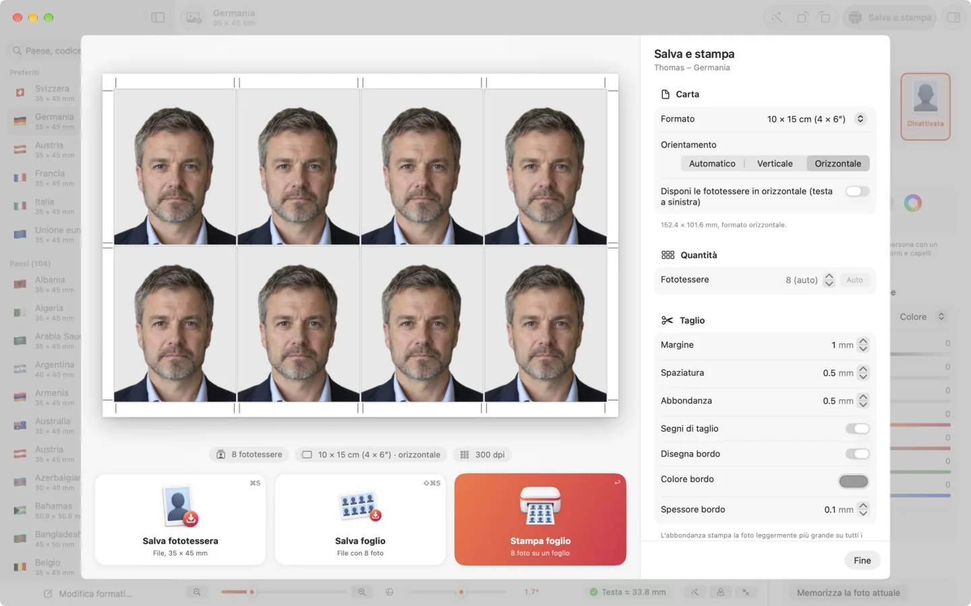Click the person icon in the bottom bar
The image size is (971, 606).
pyautogui.click(x=720, y=592)
